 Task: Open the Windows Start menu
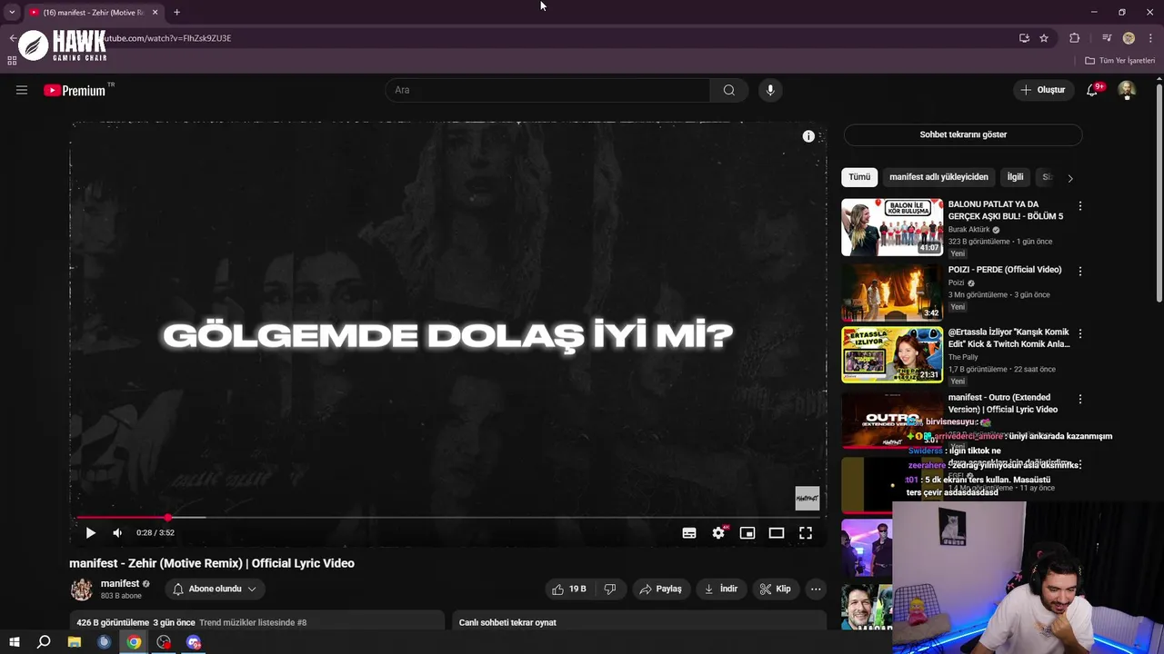point(14,642)
